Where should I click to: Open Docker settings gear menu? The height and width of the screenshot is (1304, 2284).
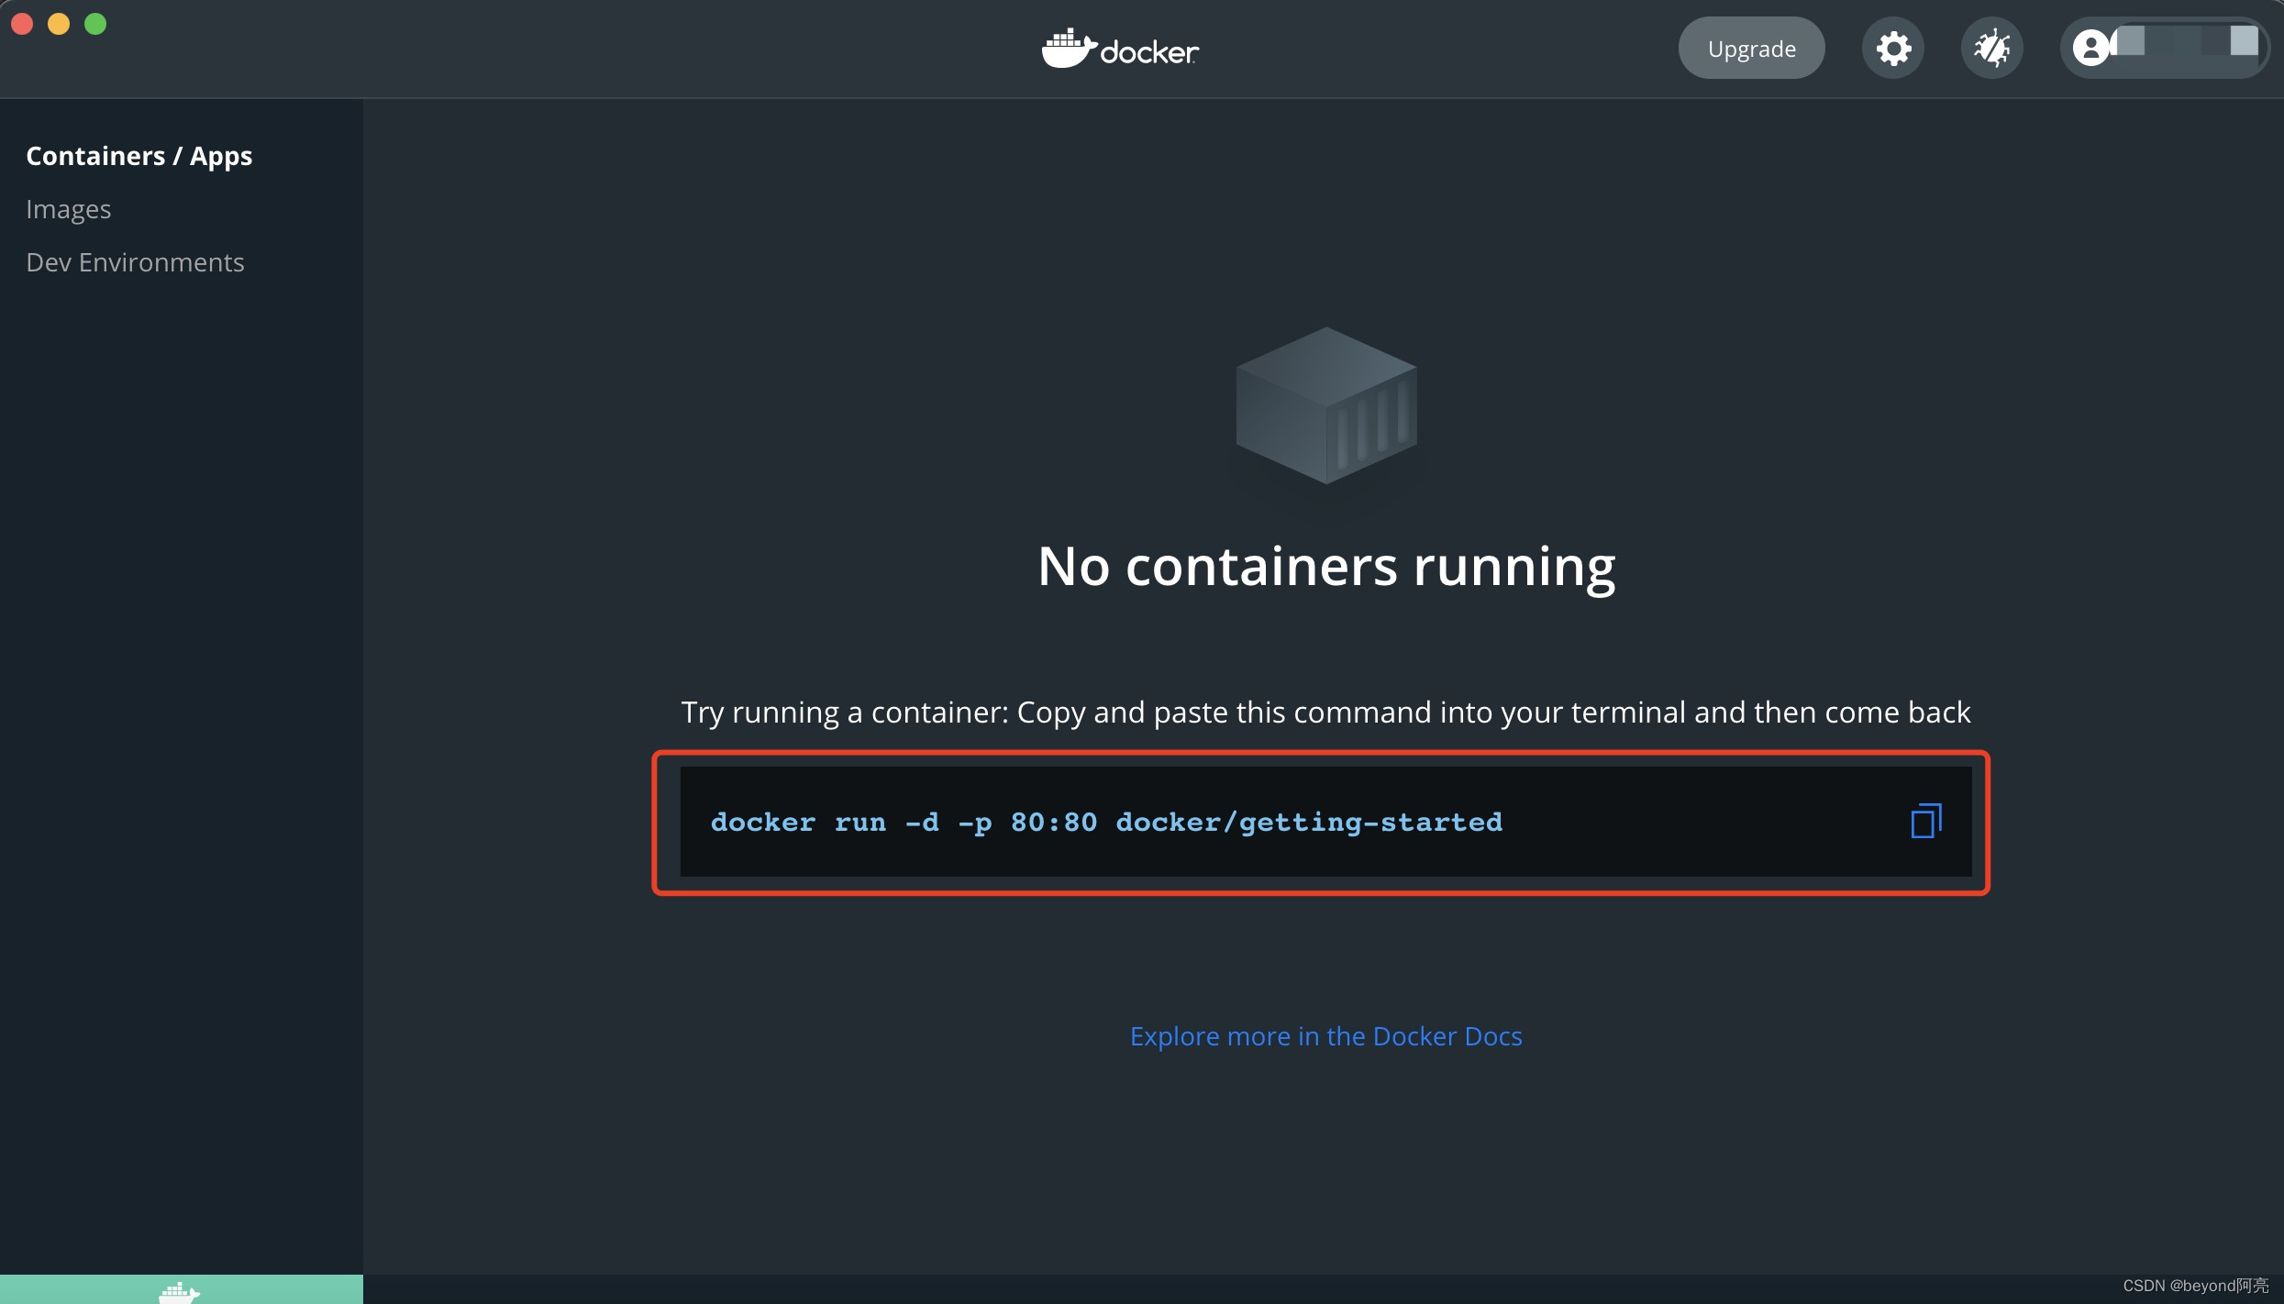tap(1891, 47)
